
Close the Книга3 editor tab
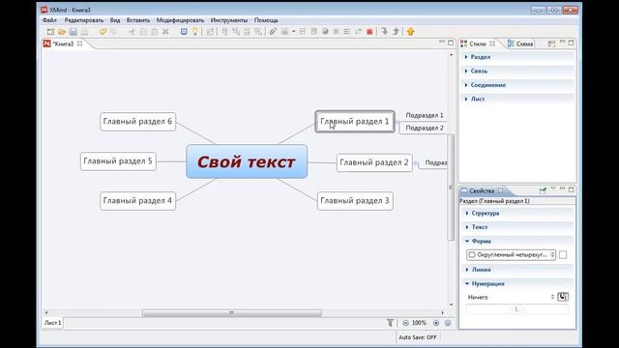(79, 43)
